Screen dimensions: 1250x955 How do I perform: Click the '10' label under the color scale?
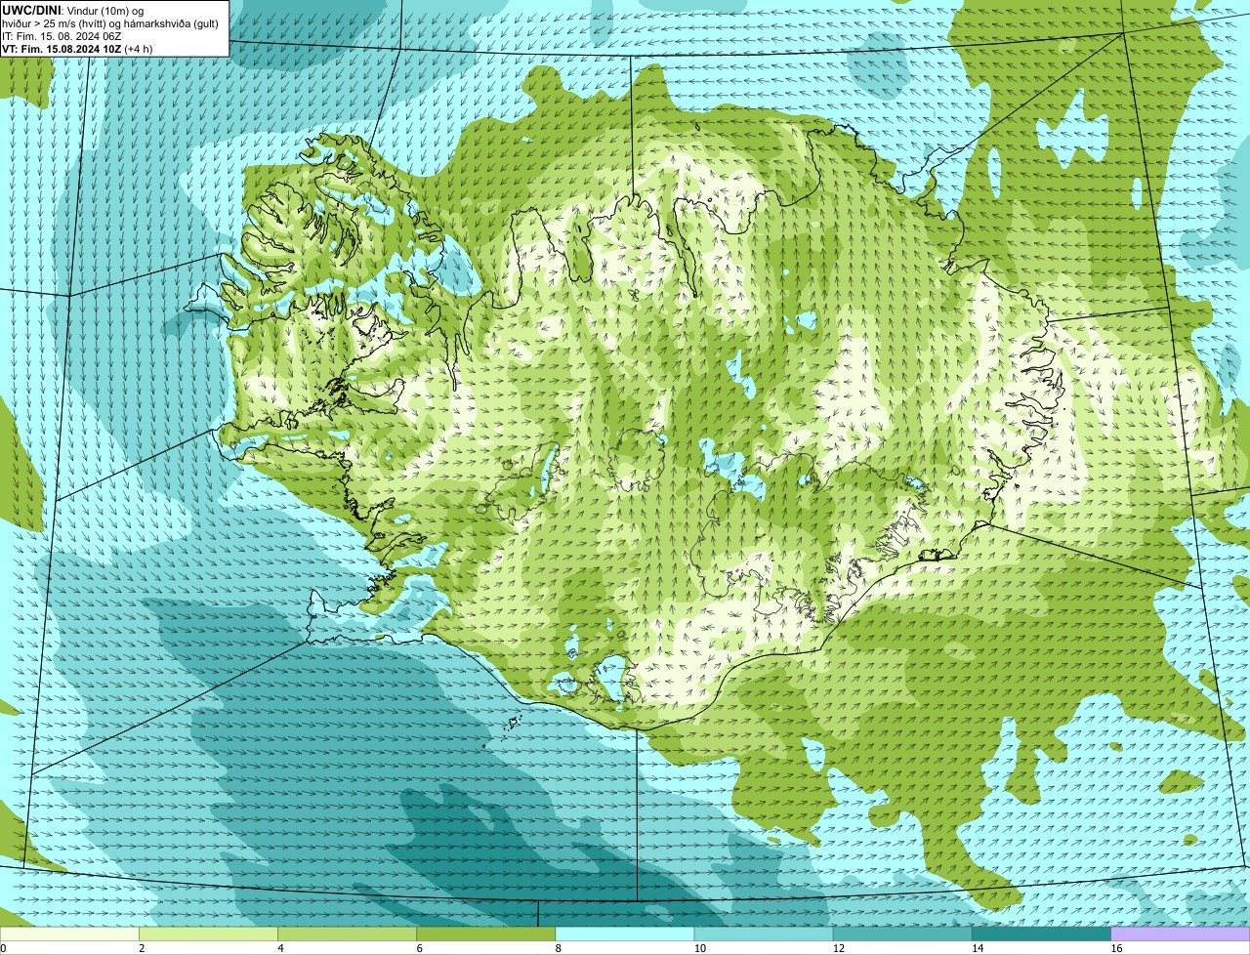tap(699, 948)
